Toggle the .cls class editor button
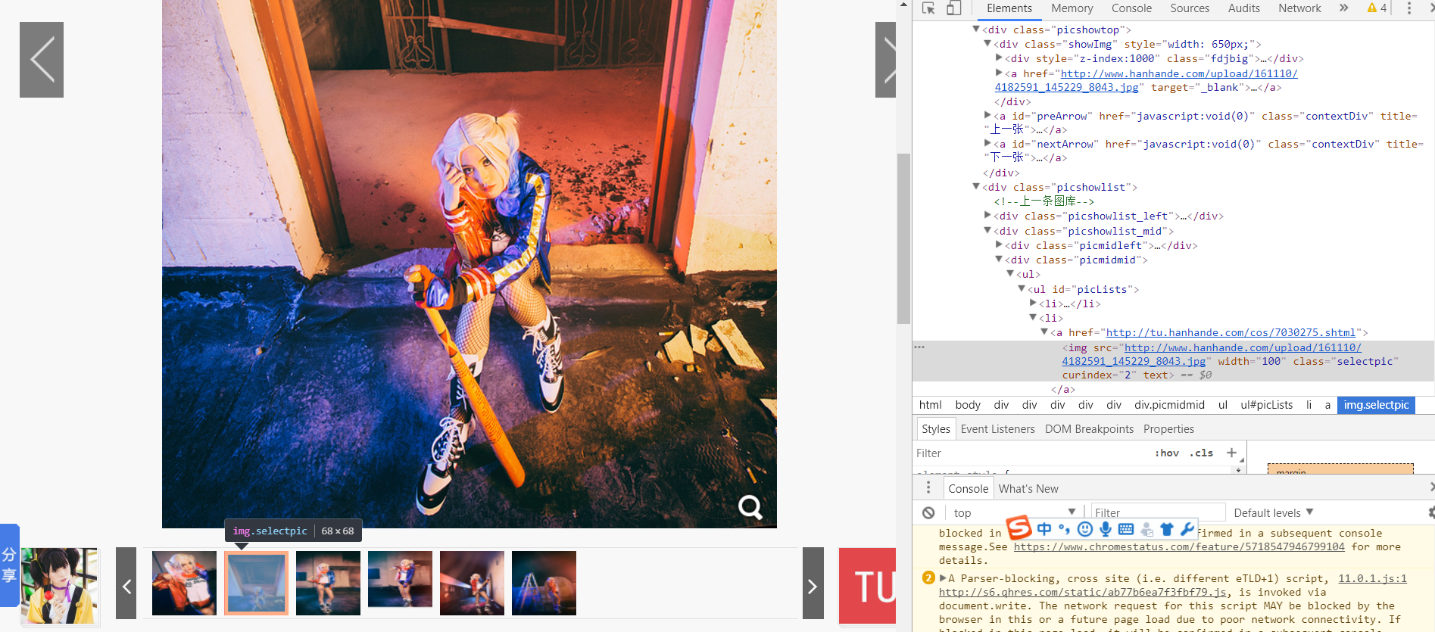The width and height of the screenshot is (1435, 632). (1201, 453)
